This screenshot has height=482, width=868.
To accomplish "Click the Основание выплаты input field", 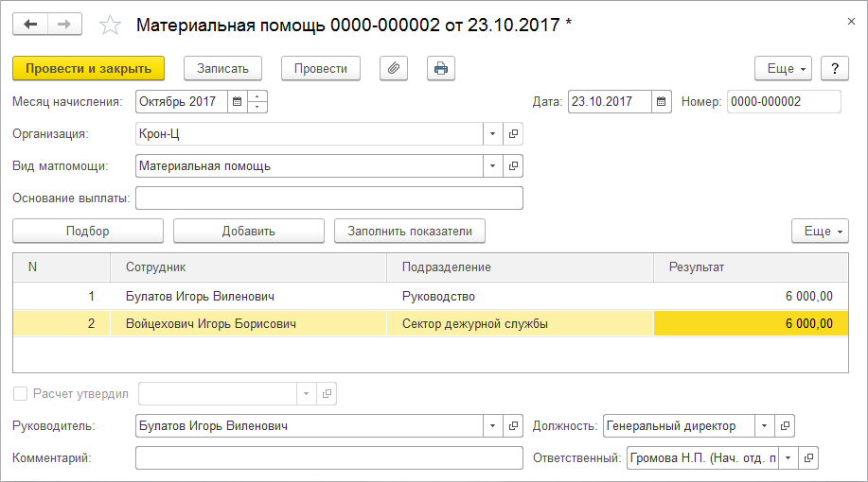I will (x=329, y=198).
